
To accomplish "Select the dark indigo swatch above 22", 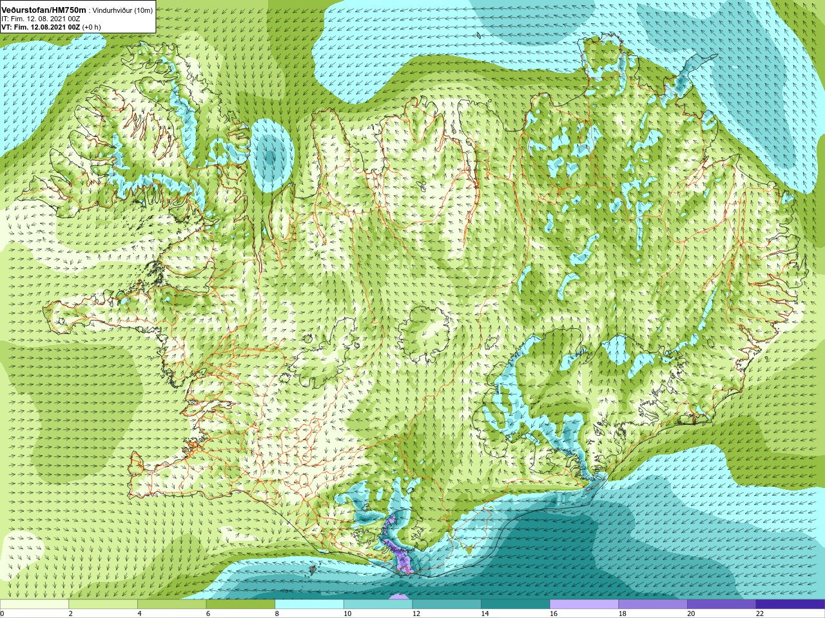I will pos(790,604).
